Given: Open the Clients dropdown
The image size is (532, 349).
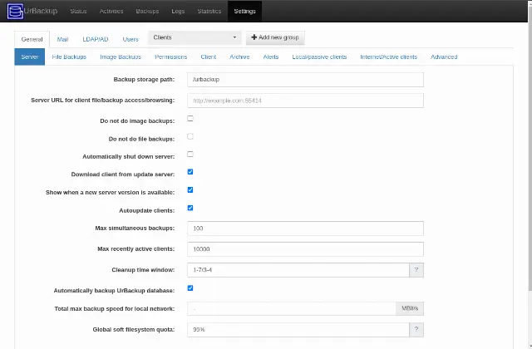Looking at the screenshot, I should tap(195, 37).
